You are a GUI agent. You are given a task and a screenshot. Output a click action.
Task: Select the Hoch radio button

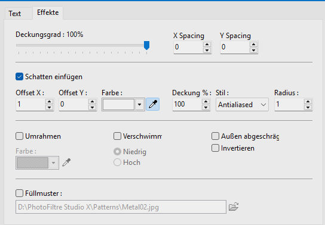click(x=117, y=162)
